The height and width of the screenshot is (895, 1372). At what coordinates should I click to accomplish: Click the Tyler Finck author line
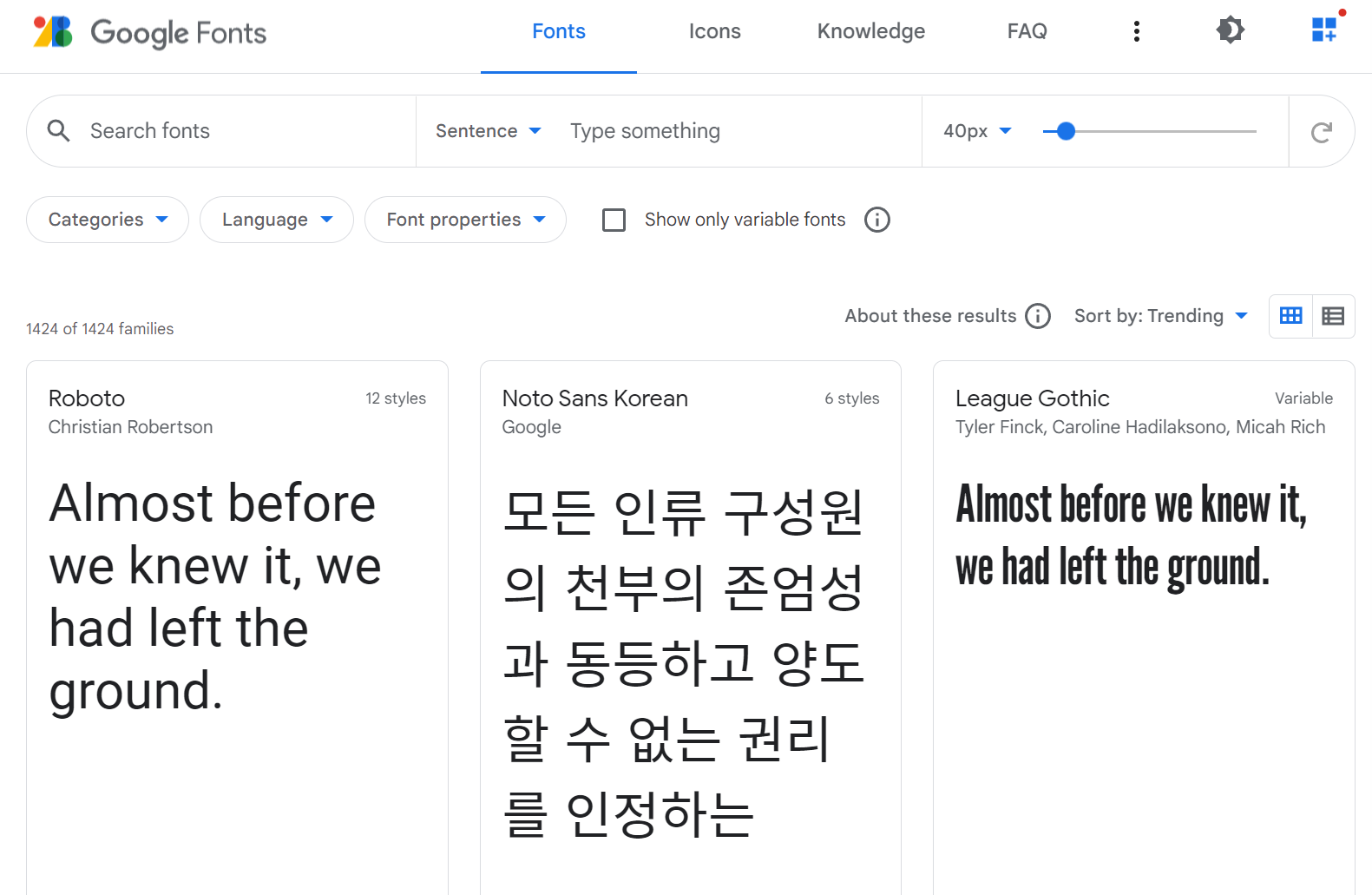(x=1140, y=427)
